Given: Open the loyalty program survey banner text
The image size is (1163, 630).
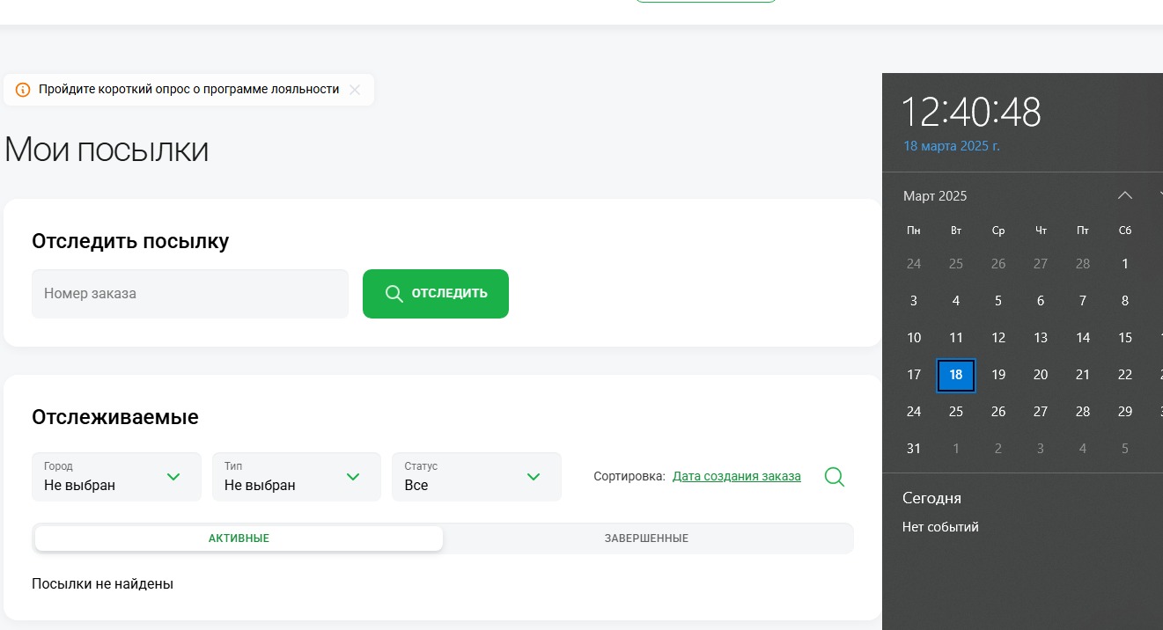Looking at the screenshot, I should click(x=188, y=90).
